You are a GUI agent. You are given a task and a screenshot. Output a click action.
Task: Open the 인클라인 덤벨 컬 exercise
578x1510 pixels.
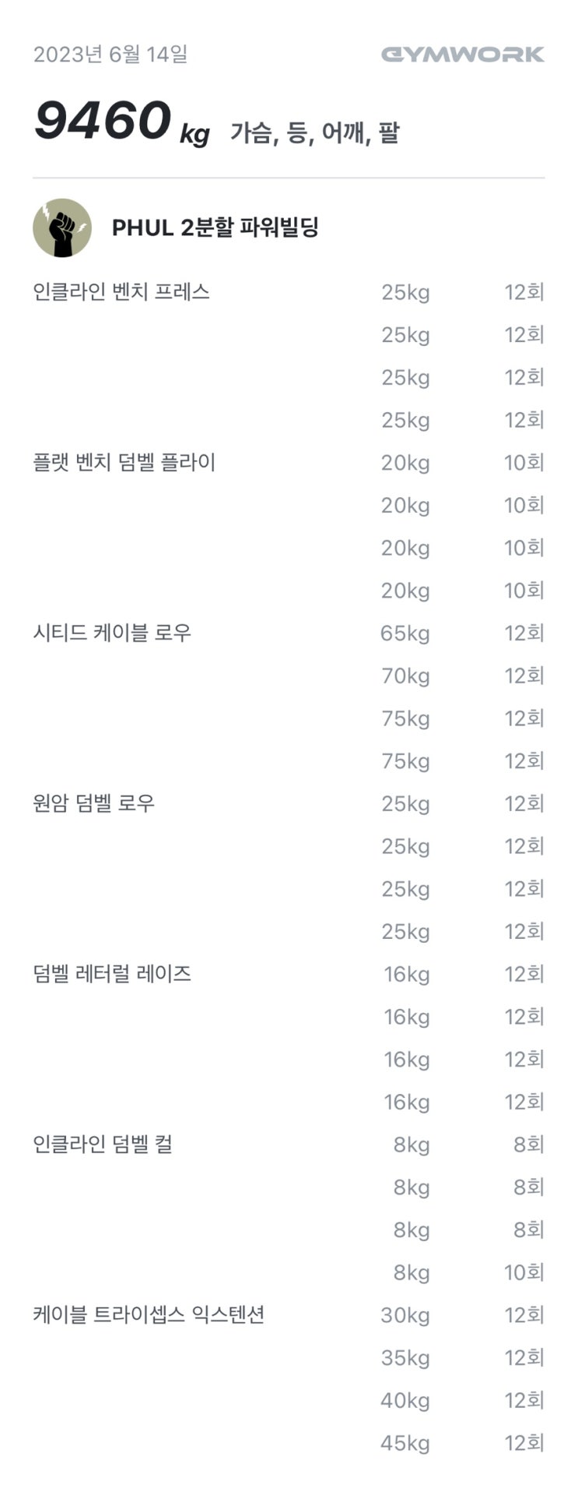click(103, 1145)
